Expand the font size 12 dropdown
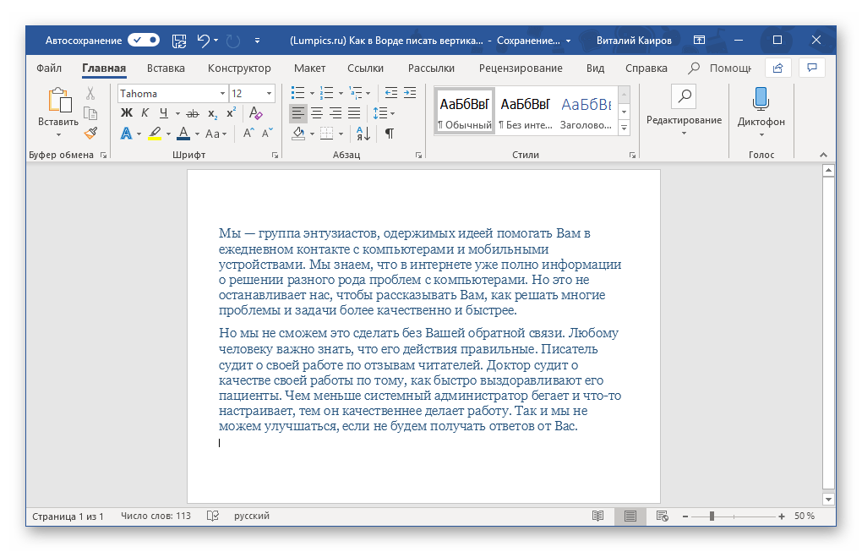 pyautogui.click(x=270, y=94)
